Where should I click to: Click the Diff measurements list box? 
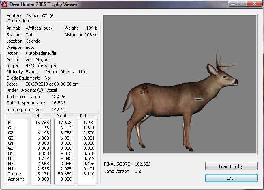click(88, 151)
